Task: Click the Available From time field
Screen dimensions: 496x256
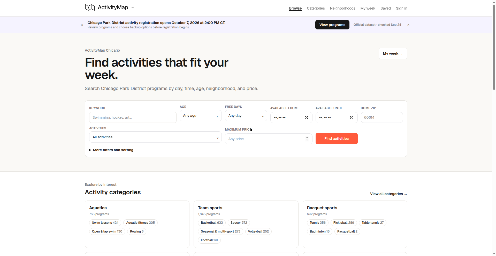Action: pyautogui.click(x=291, y=117)
